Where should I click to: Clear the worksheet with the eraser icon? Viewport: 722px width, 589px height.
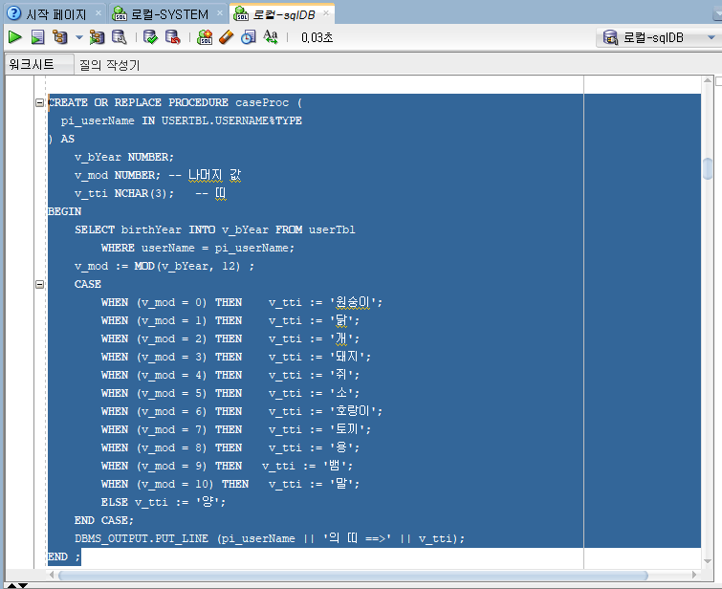tap(227, 37)
